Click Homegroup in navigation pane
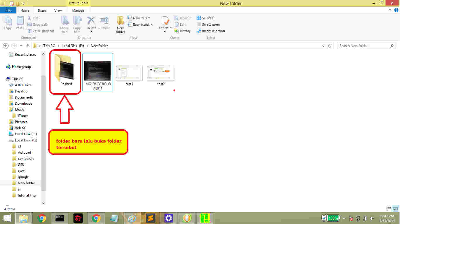Viewport: 468px width, 261px height. click(18, 67)
